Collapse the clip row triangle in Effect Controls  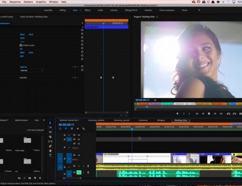pyautogui.click(x=82, y=27)
